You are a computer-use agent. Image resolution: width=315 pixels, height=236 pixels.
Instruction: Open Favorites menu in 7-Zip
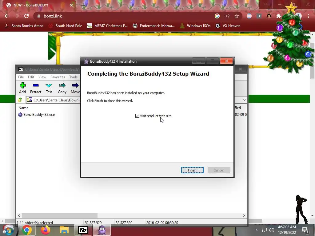tap(58, 77)
